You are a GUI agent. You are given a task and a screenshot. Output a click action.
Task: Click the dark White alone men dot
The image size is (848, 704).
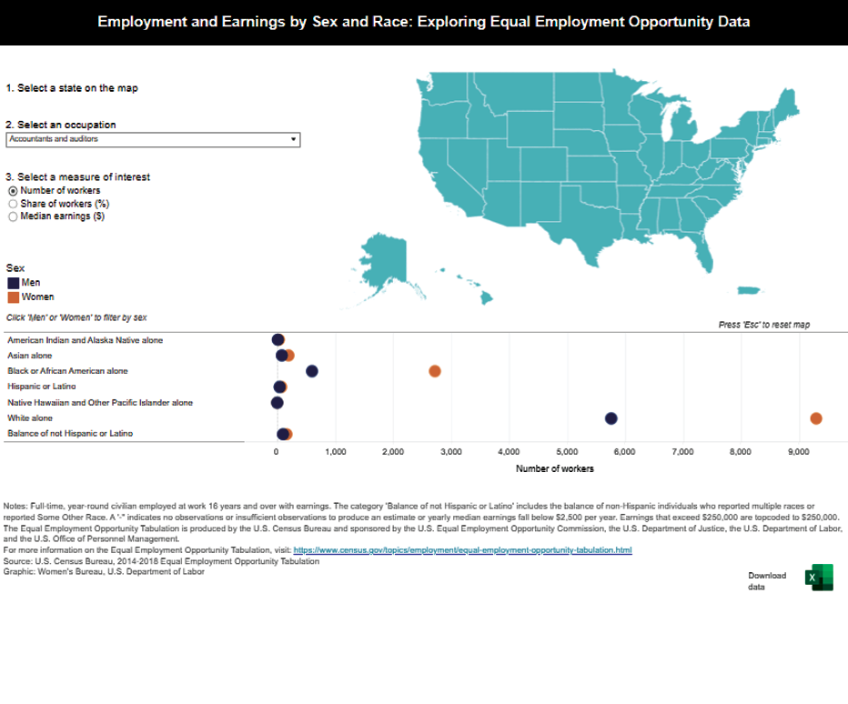[x=611, y=418]
